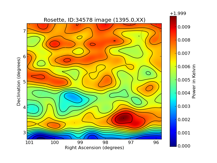Click the colorbar tick label '0.002'
This screenshot has width=217, height=163.
(184, 120)
